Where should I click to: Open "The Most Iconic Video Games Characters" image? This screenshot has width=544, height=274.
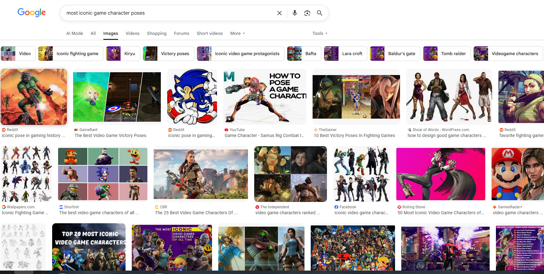pyautogui.click(x=172, y=248)
